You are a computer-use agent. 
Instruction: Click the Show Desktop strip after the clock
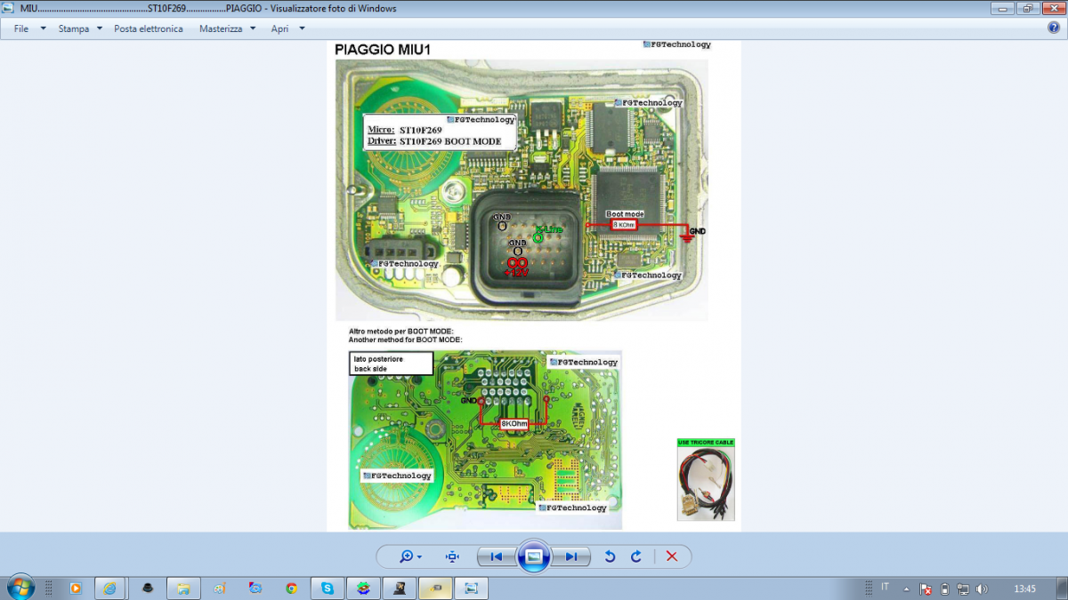click(x=1062, y=588)
